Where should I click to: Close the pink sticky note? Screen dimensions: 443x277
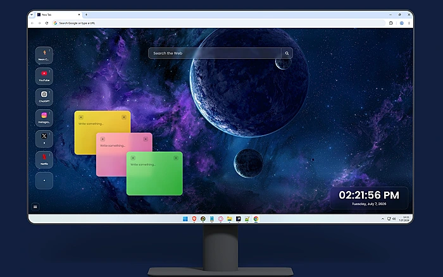[x=146, y=139]
